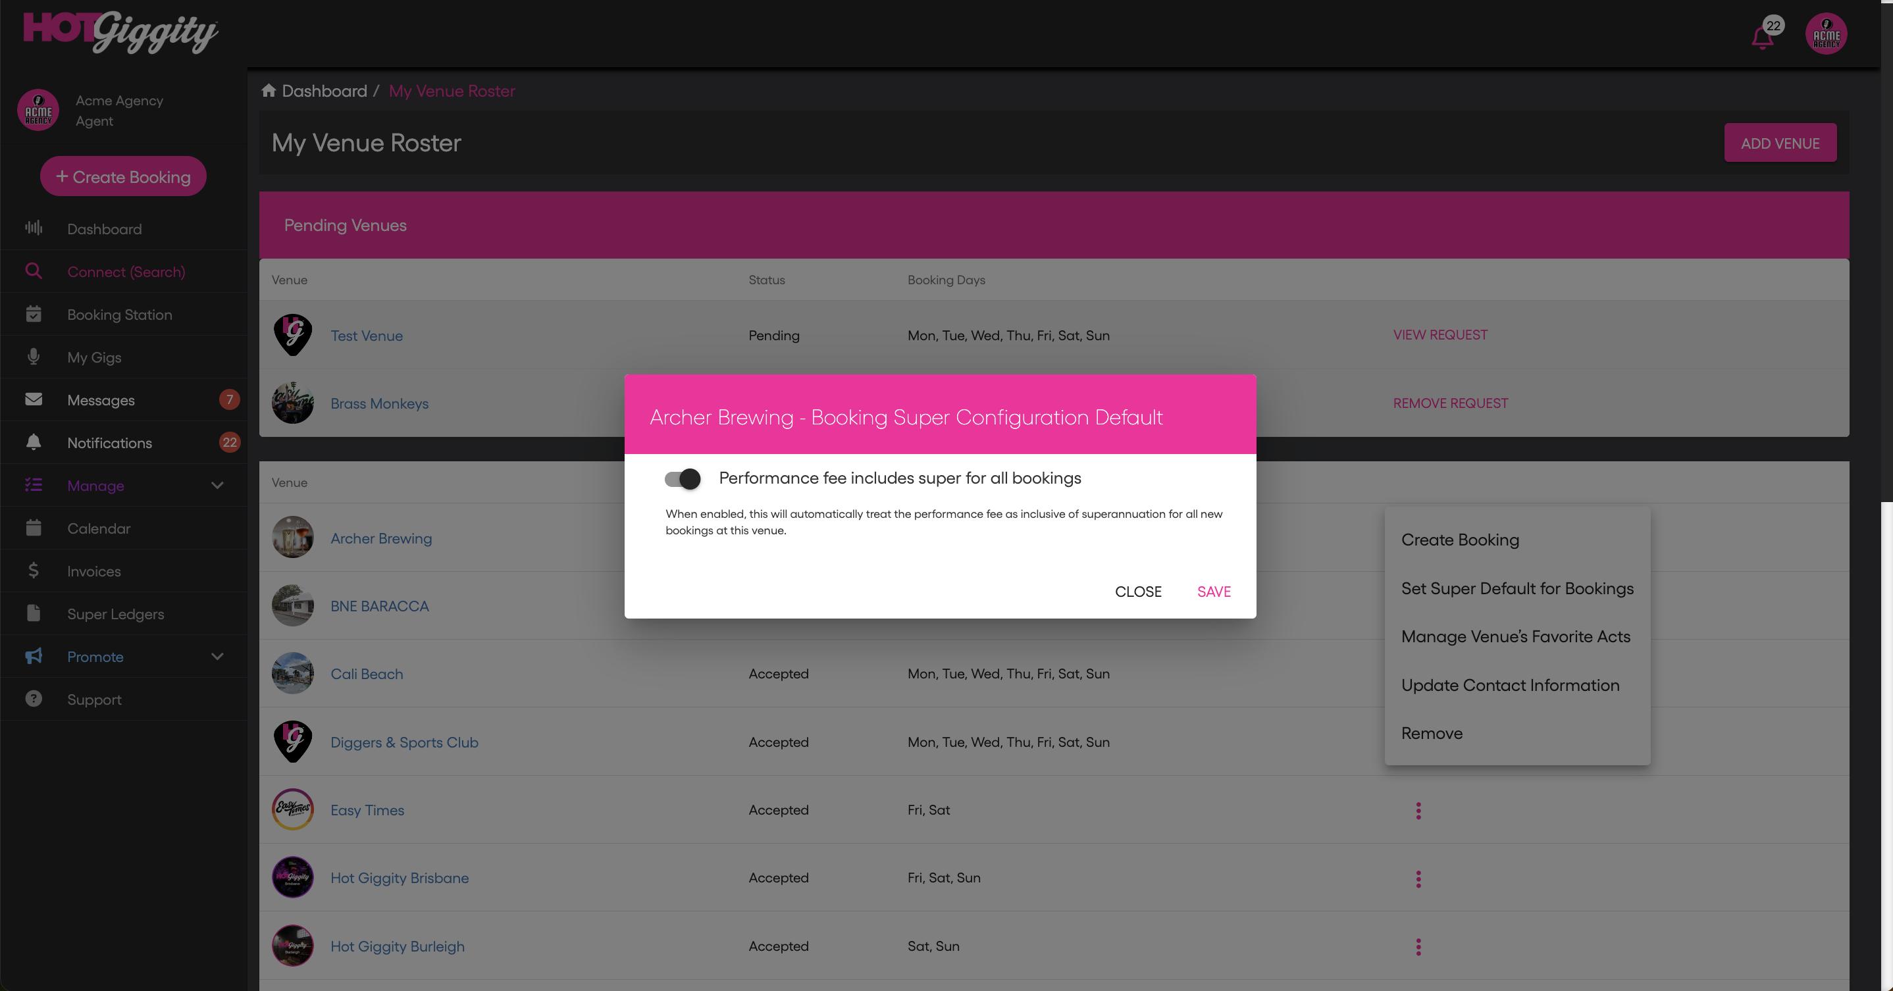
Task: Click the ADD VENUE button
Action: pos(1779,143)
